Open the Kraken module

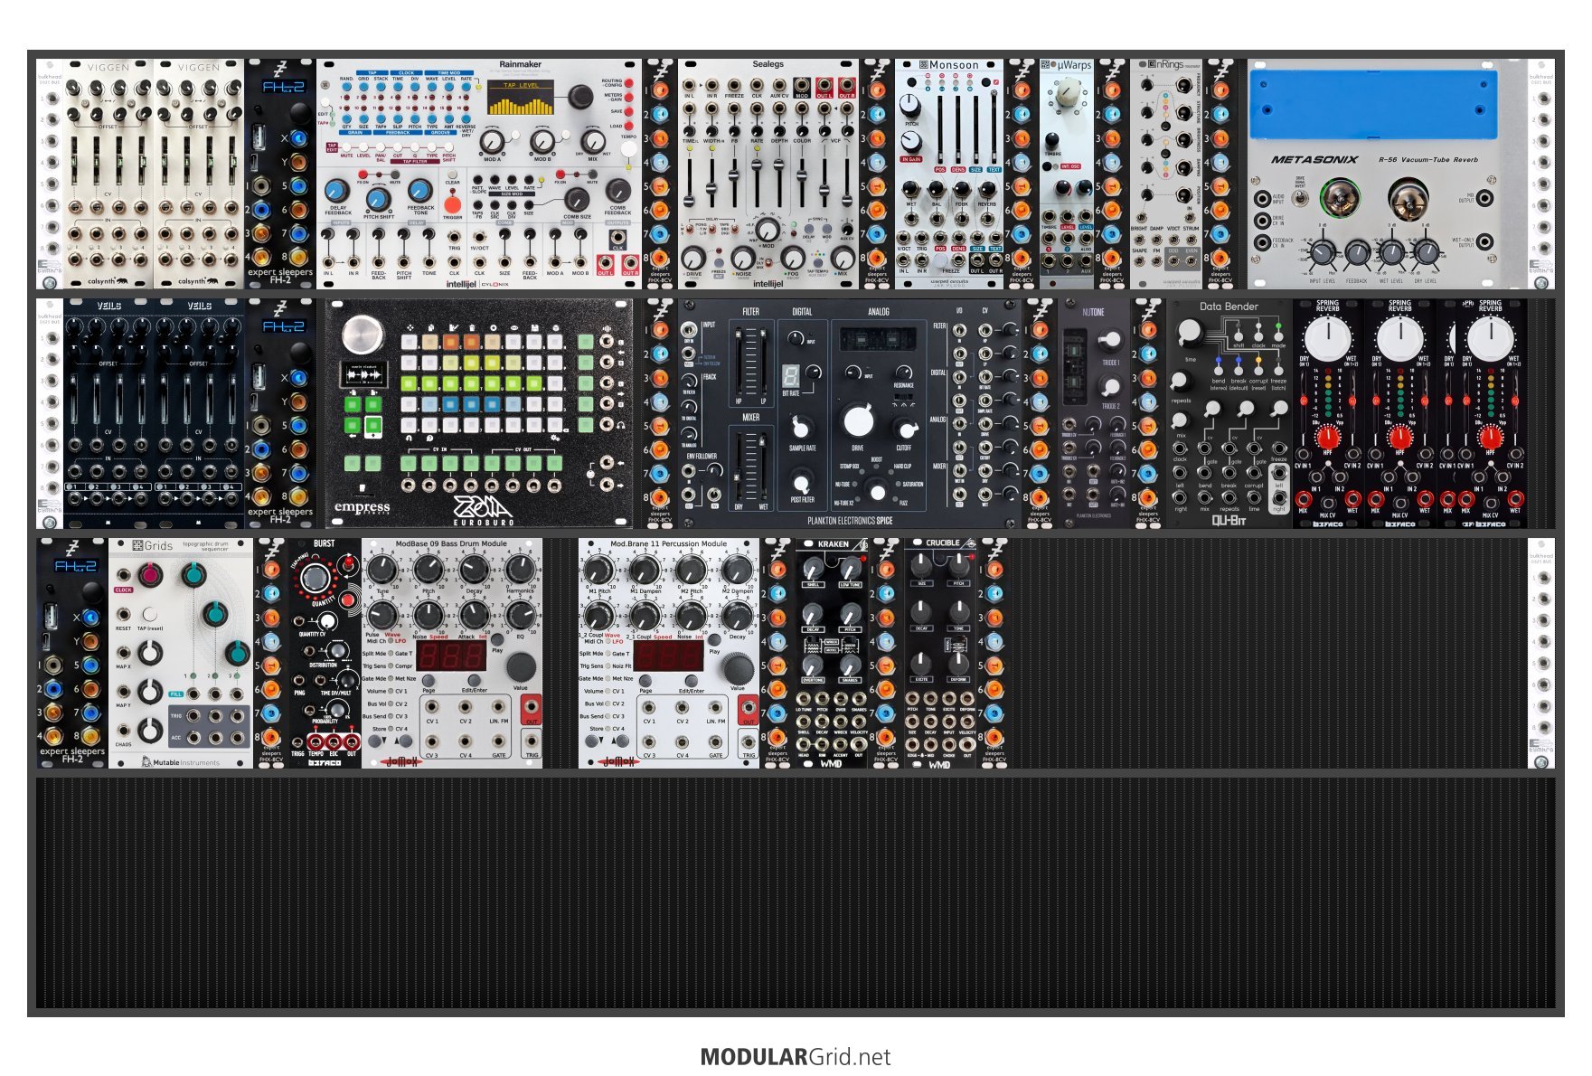tap(832, 653)
